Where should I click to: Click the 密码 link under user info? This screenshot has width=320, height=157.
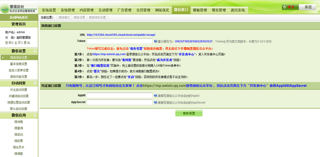[x=8, y=43]
